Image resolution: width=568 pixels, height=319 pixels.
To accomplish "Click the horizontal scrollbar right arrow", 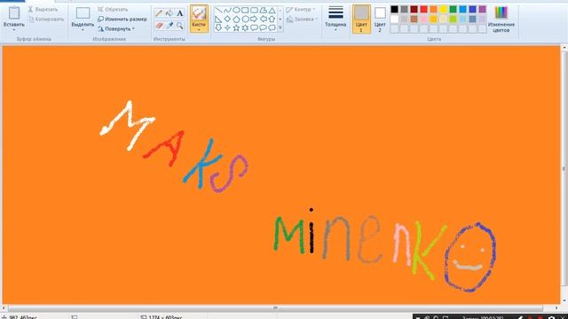I will click(x=556, y=308).
